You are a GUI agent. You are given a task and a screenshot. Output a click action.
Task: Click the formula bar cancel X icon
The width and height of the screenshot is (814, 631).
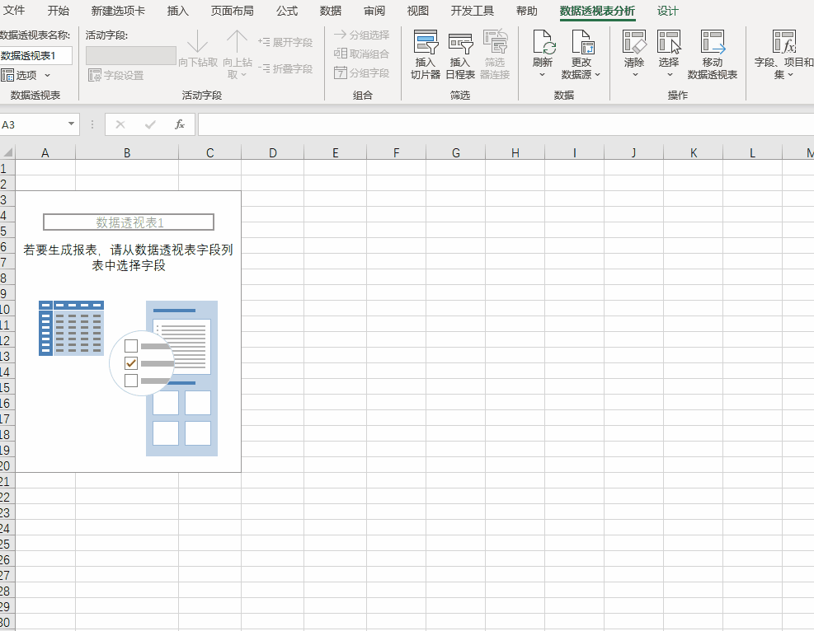[120, 124]
